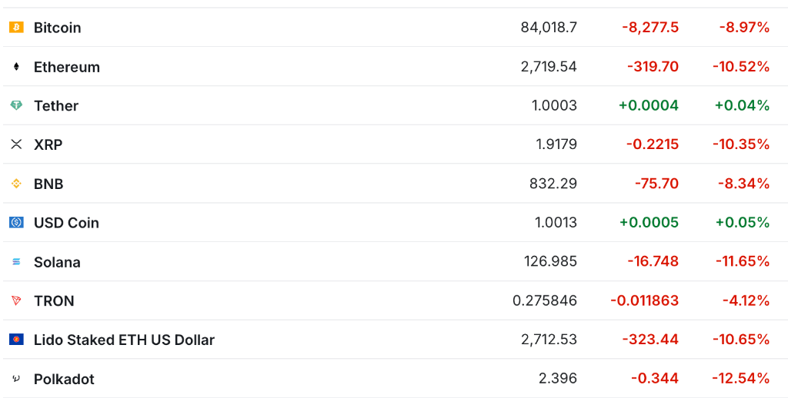The height and width of the screenshot is (398, 788).
Task: Click the Polkadot logo icon
Action: [16, 379]
